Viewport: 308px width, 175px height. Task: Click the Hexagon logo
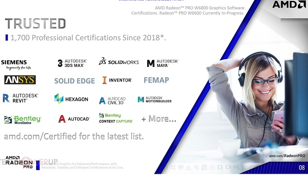(x=71, y=99)
